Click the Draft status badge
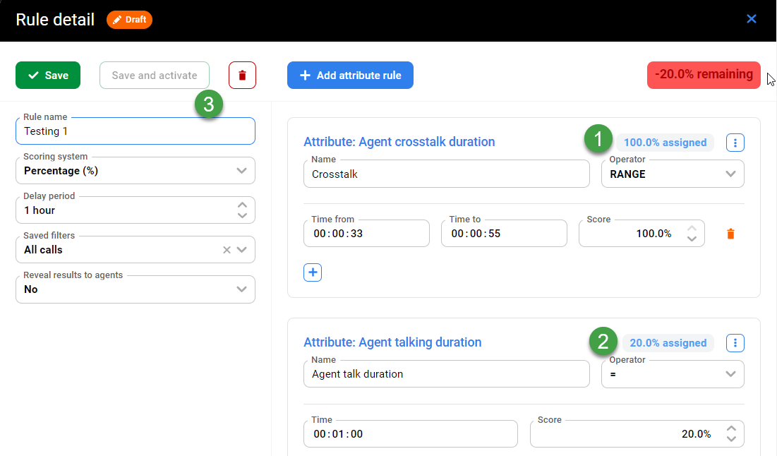The height and width of the screenshot is (456, 777). [130, 20]
